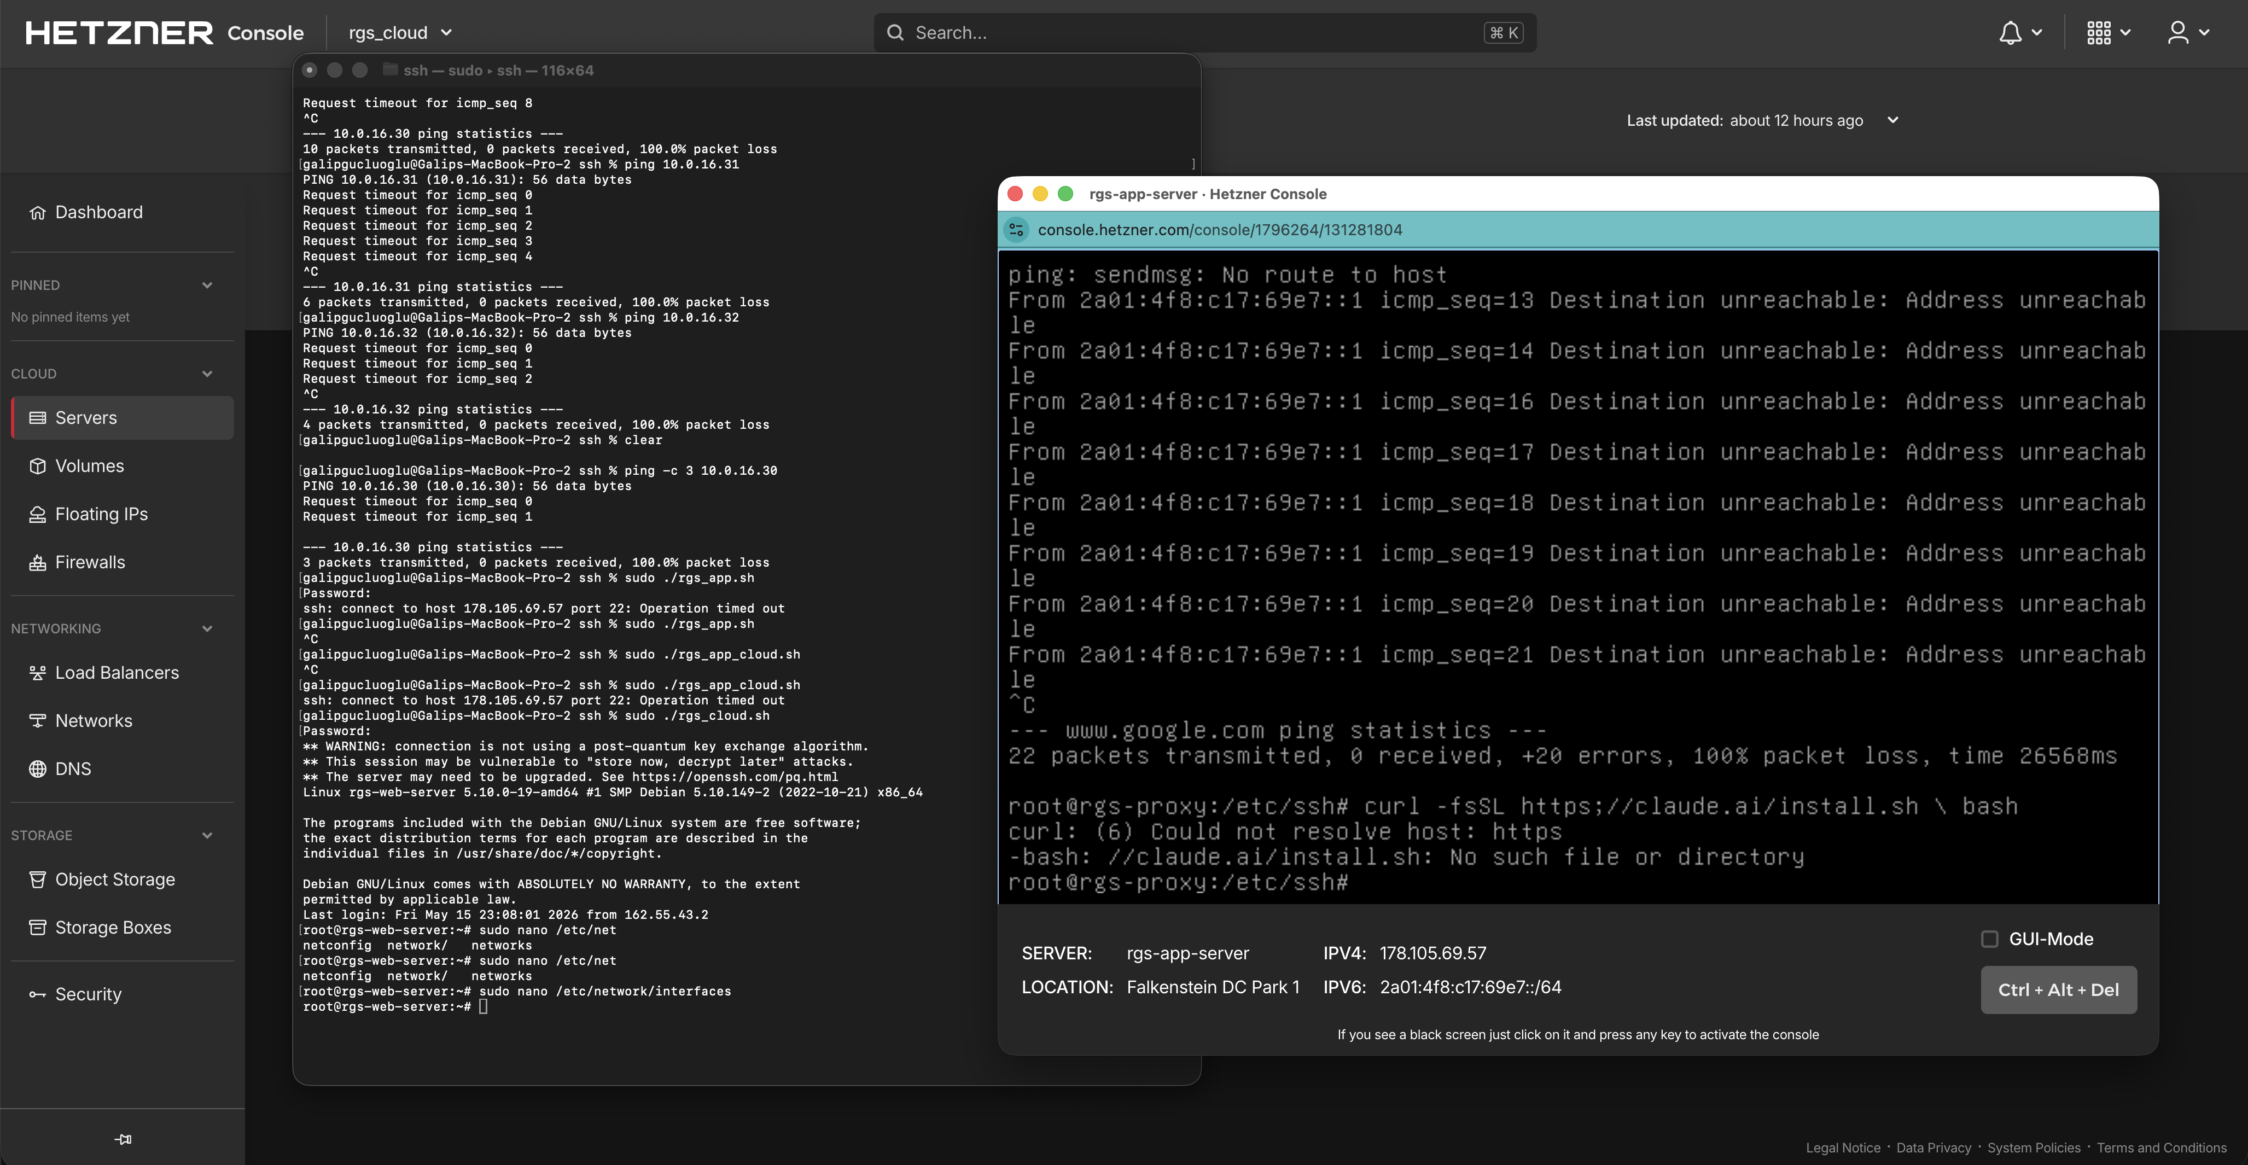The height and width of the screenshot is (1165, 2248).
Task: Click the Load Balancers icon
Action: pyautogui.click(x=38, y=673)
